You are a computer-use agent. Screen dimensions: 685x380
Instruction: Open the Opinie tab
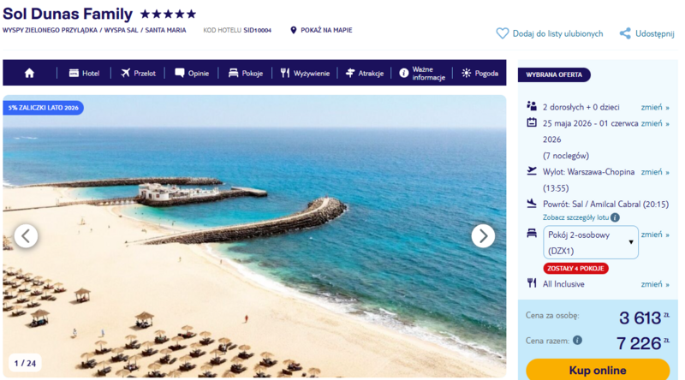pyautogui.click(x=192, y=73)
